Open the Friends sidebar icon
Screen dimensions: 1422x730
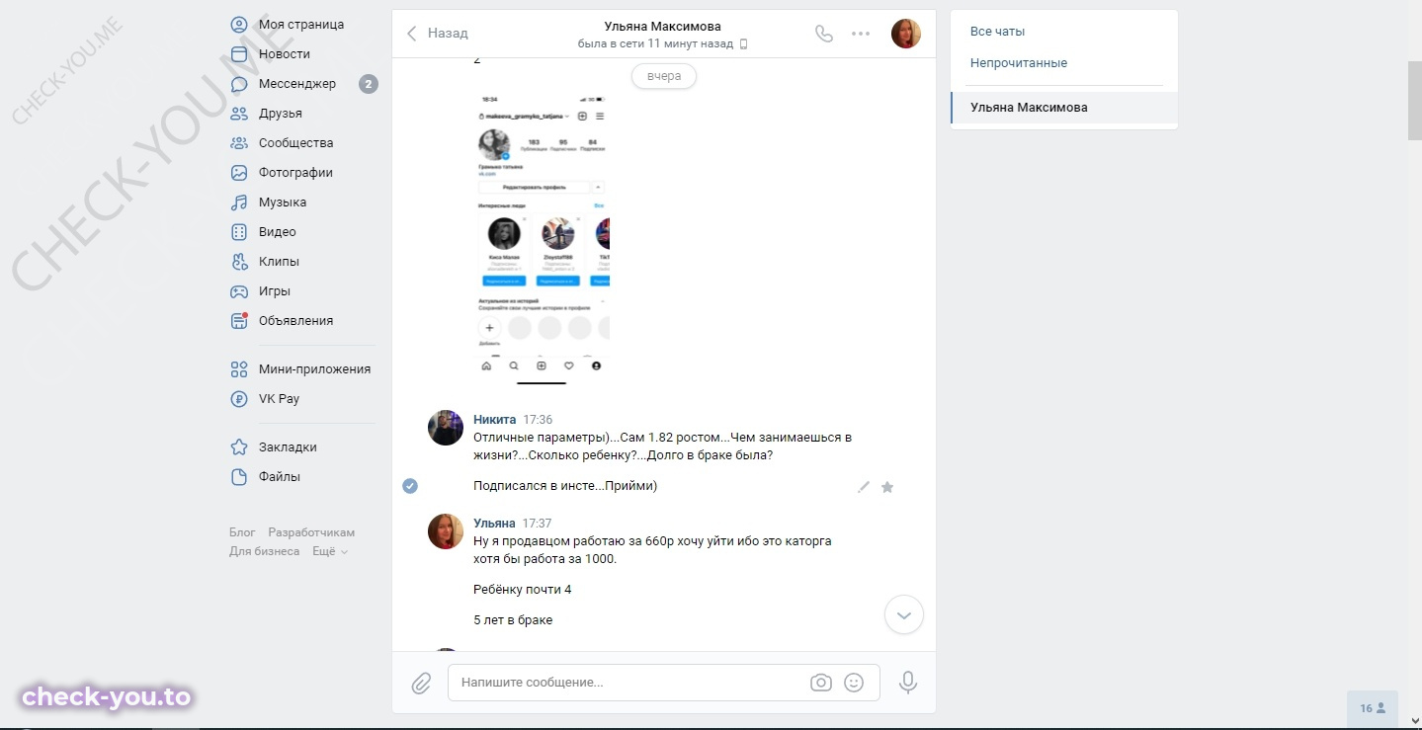point(239,114)
